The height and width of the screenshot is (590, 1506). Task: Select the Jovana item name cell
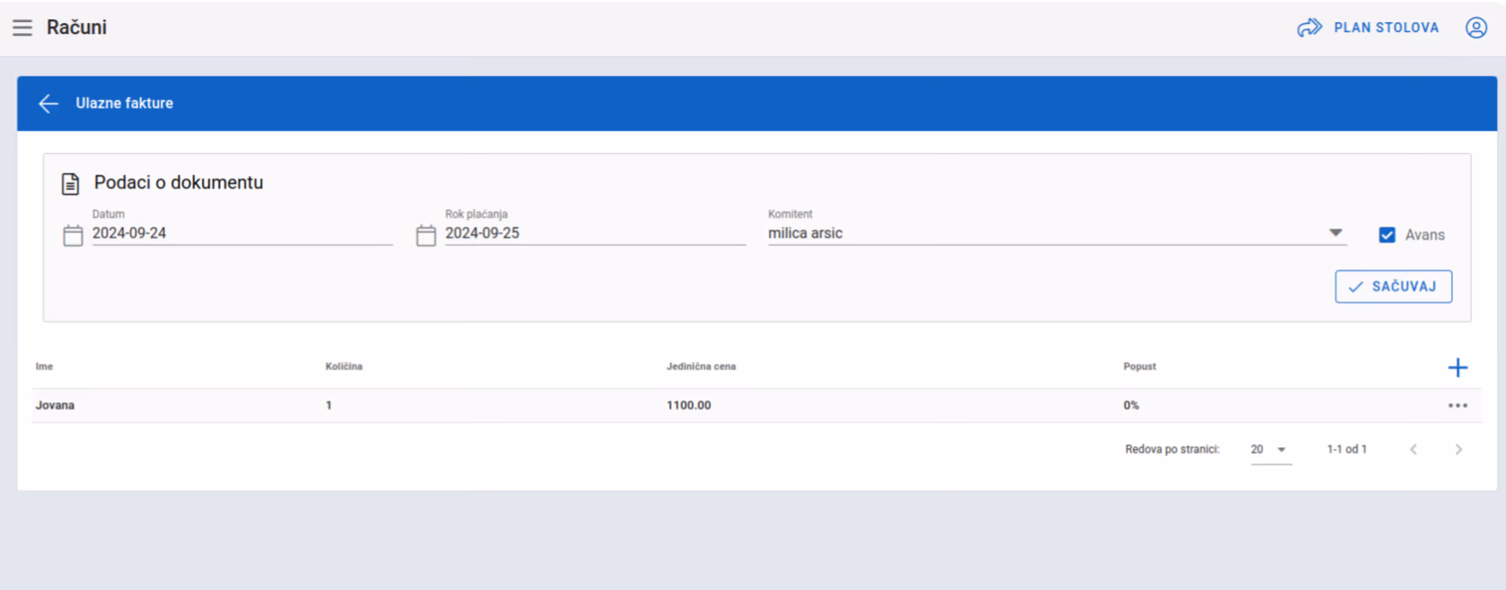pos(55,405)
